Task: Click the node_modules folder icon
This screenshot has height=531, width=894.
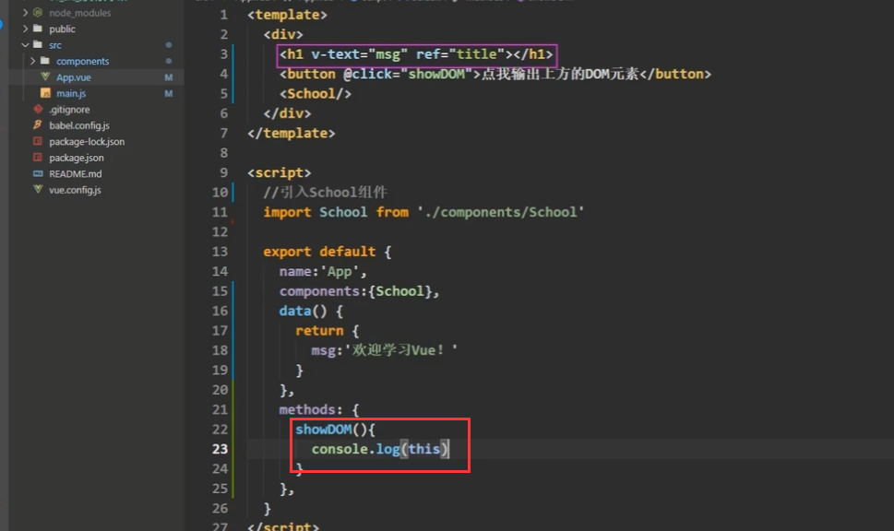Action: pyautogui.click(x=38, y=13)
